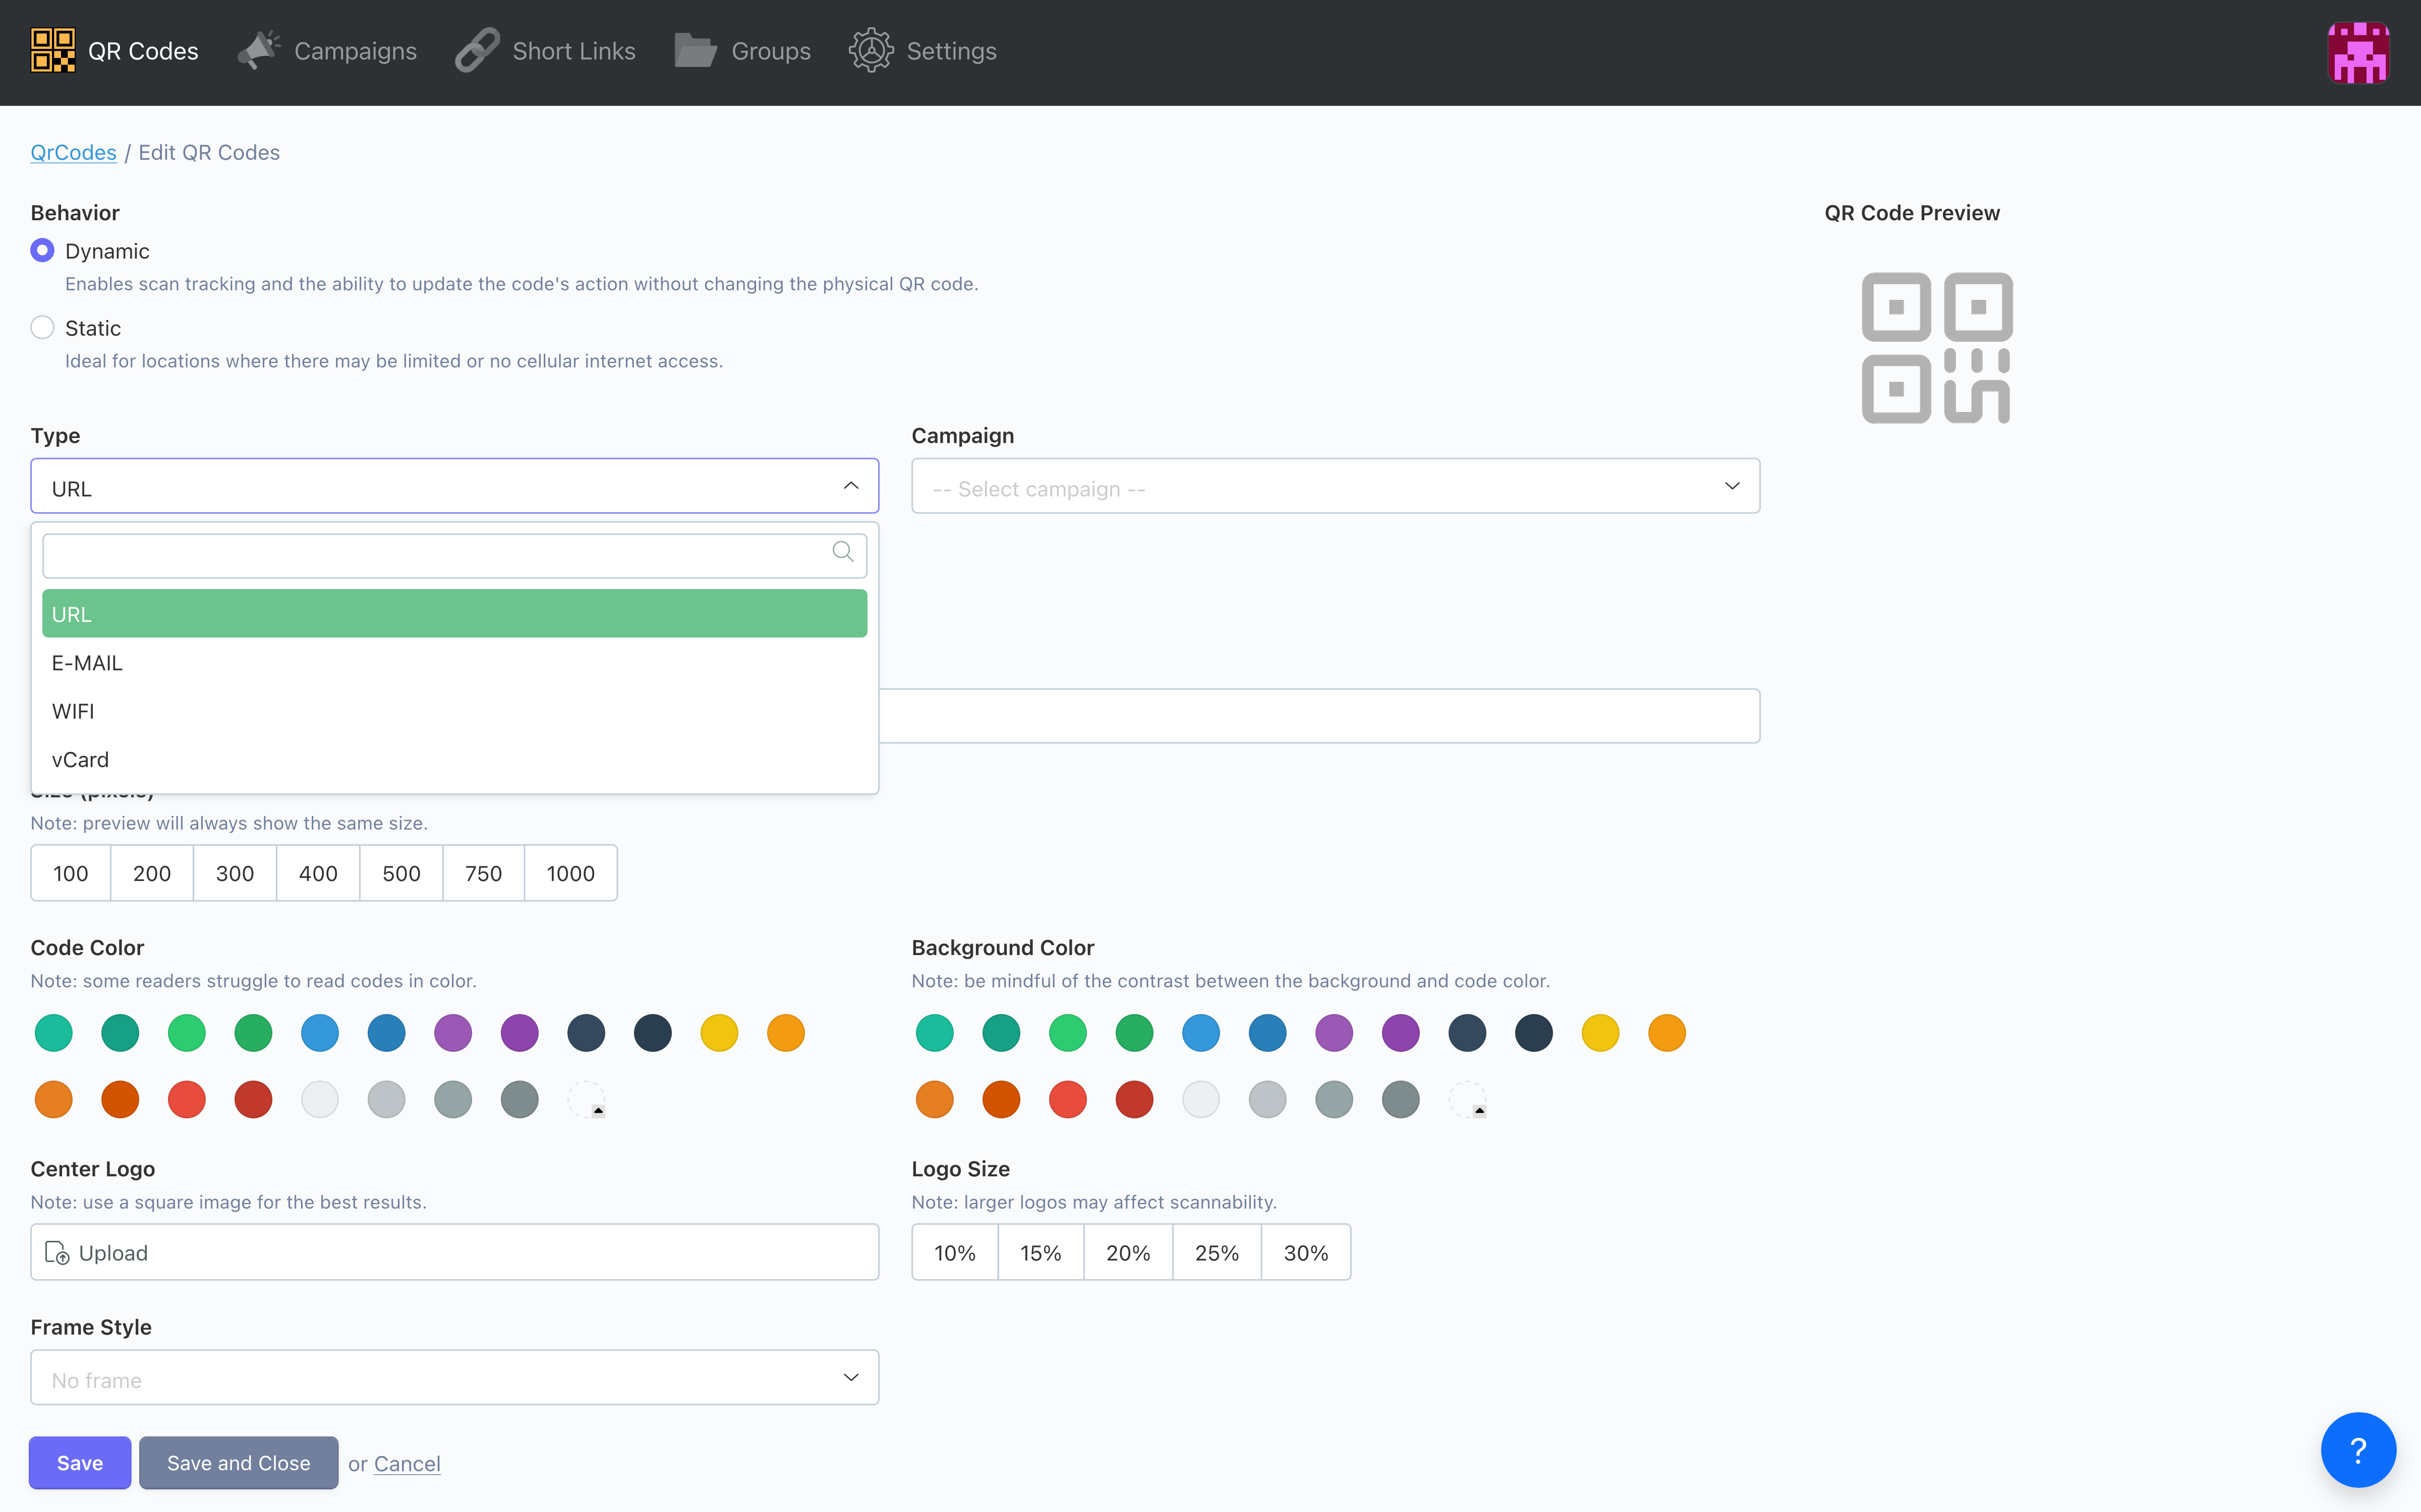The height and width of the screenshot is (1512, 2421).
Task: Pick yellow Code Color swatch
Action: pos(719,1033)
